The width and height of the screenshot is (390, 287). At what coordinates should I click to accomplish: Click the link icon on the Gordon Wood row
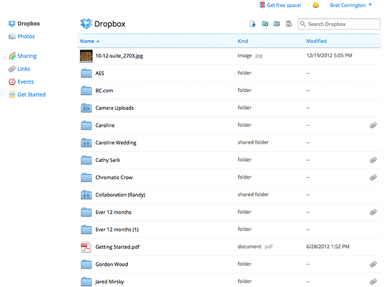coord(373,264)
